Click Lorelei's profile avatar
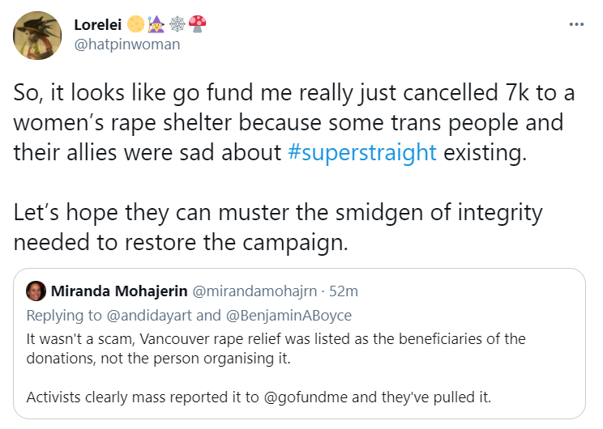The width and height of the screenshot is (603, 429). pos(37,36)
